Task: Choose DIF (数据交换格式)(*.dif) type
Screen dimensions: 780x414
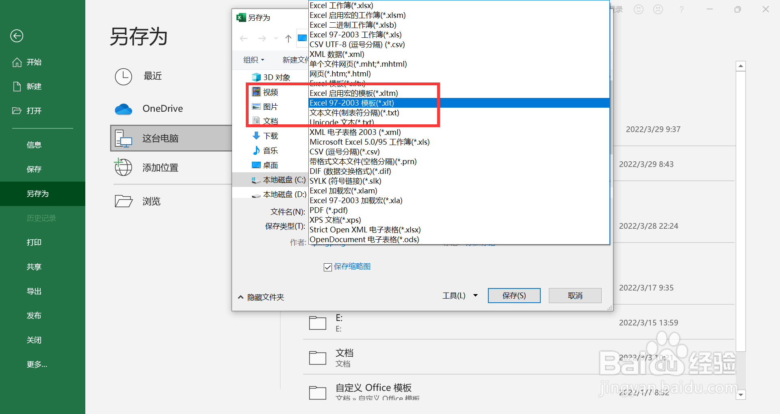Action: (x=459, y=171)
